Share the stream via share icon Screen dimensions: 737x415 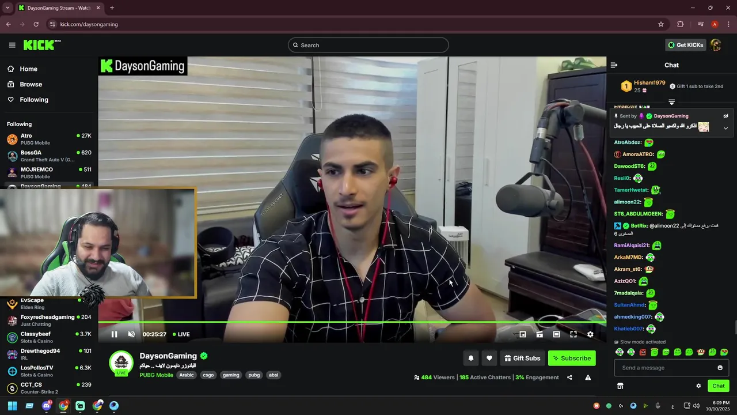tap(569, 378)
